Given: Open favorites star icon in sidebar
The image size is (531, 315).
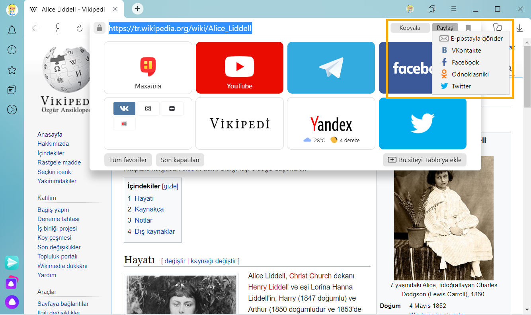Looking at the screenshot, I should click(x=12, y=70).
